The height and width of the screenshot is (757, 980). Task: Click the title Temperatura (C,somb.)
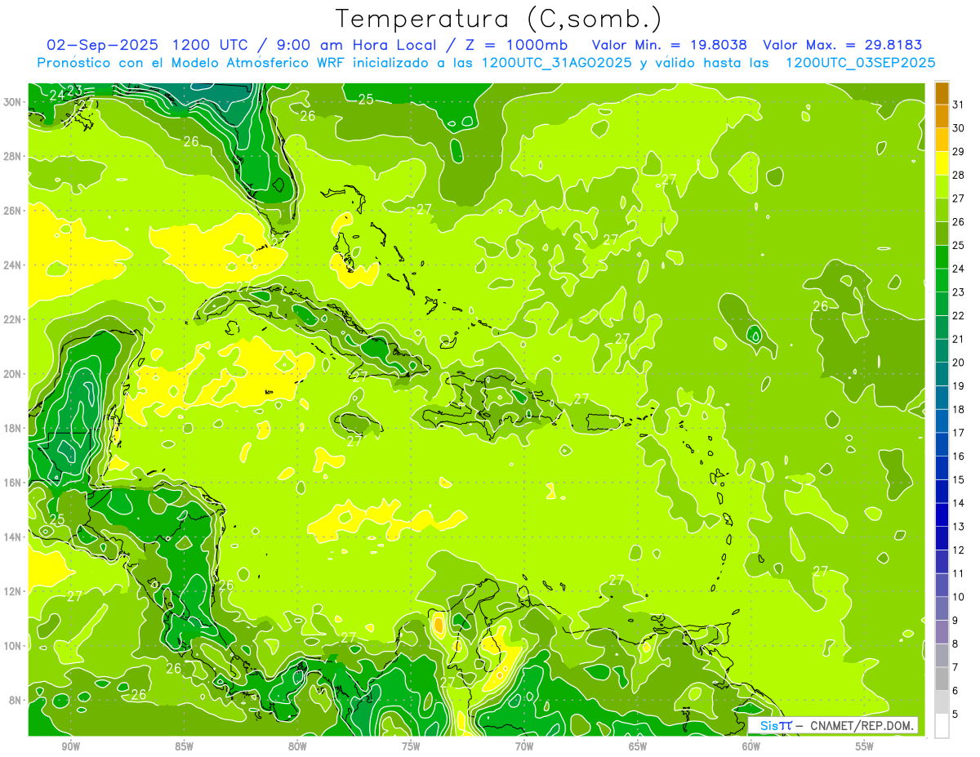498,19
